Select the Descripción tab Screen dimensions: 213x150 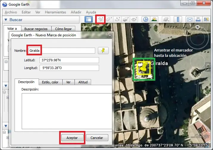(26, 82)
